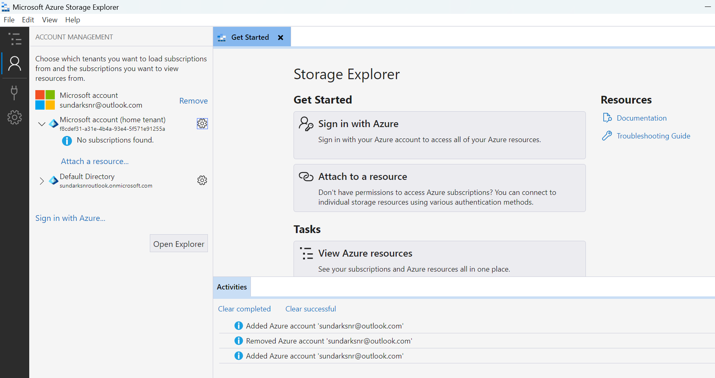Click the 'No subscriptions found.' message
This screenshot has height=378, width=715.
115,140
